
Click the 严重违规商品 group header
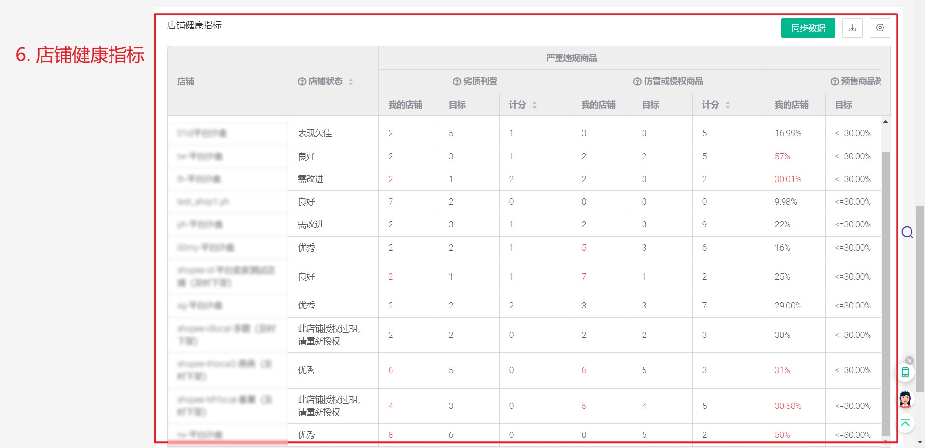(x=571, y=58)
